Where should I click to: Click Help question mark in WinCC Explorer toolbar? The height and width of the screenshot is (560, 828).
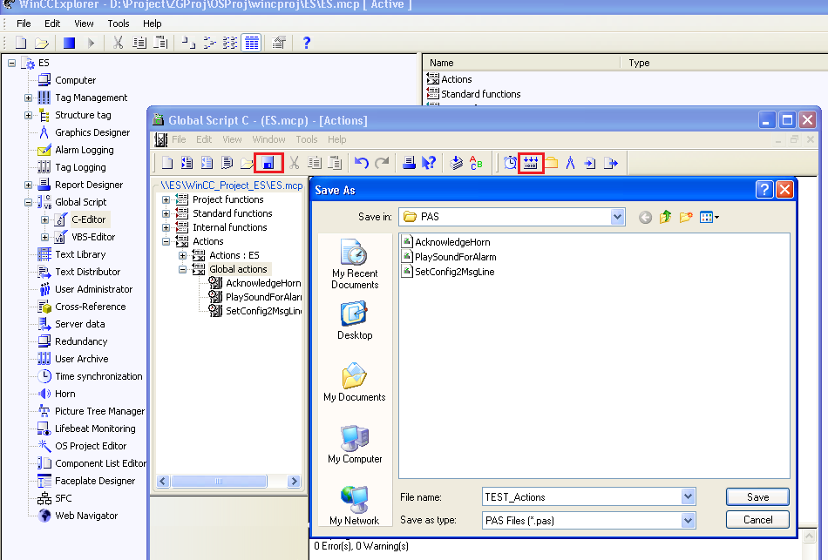[306, 43]
